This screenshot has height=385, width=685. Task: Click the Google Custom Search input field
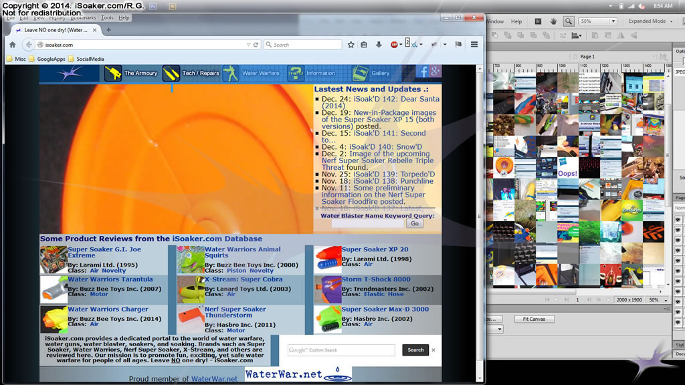click(341, 350)
